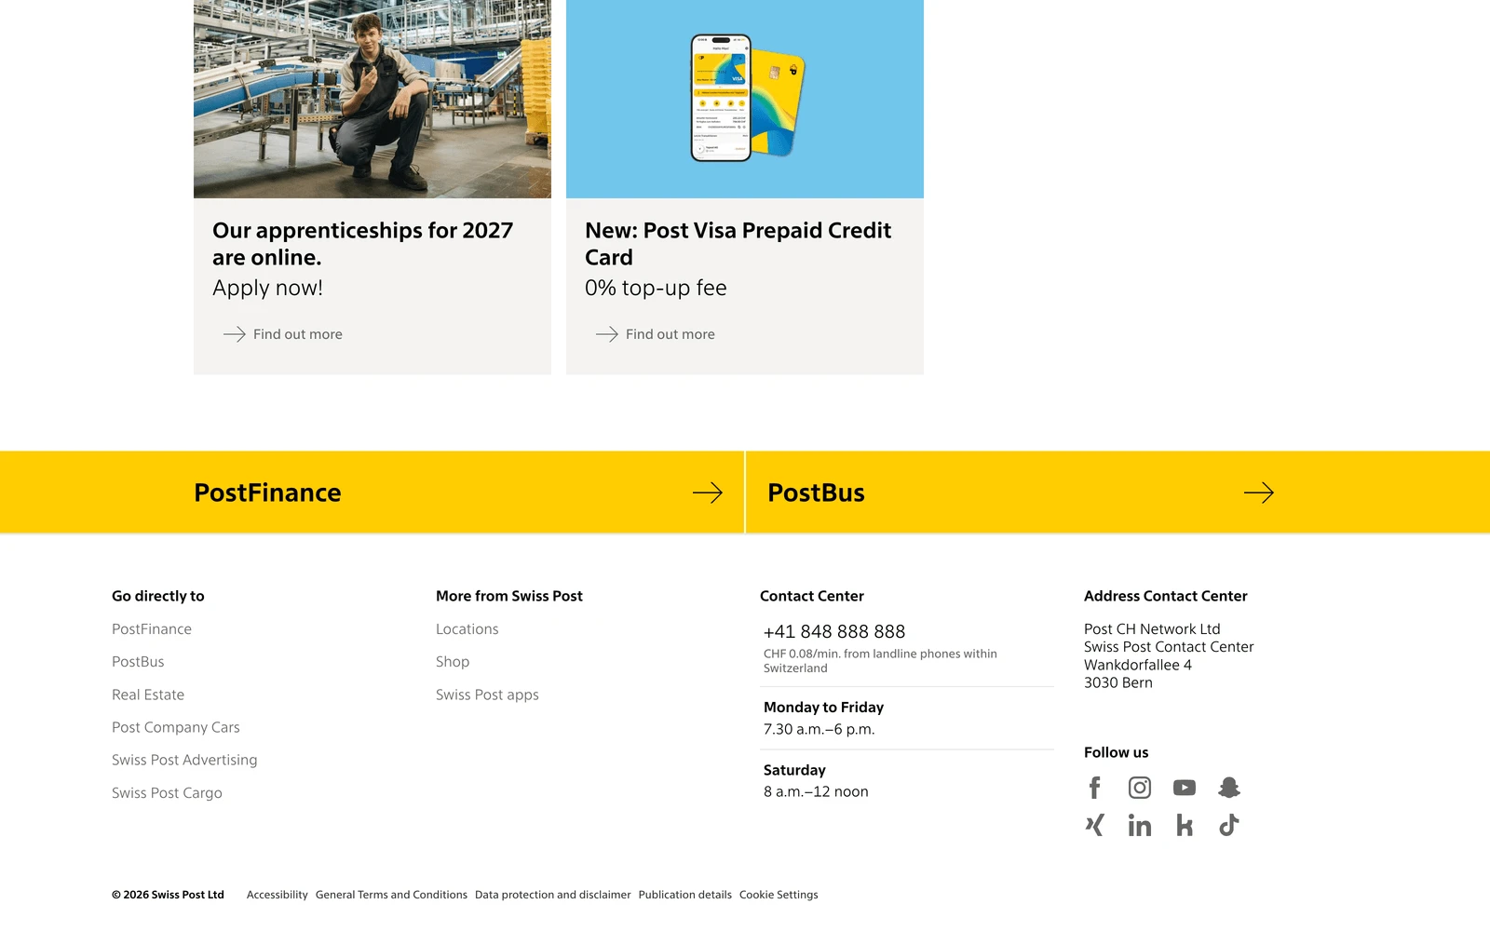
Task: Call the +41 848 888 888 phone number
Action: click(x=834, y=631)
